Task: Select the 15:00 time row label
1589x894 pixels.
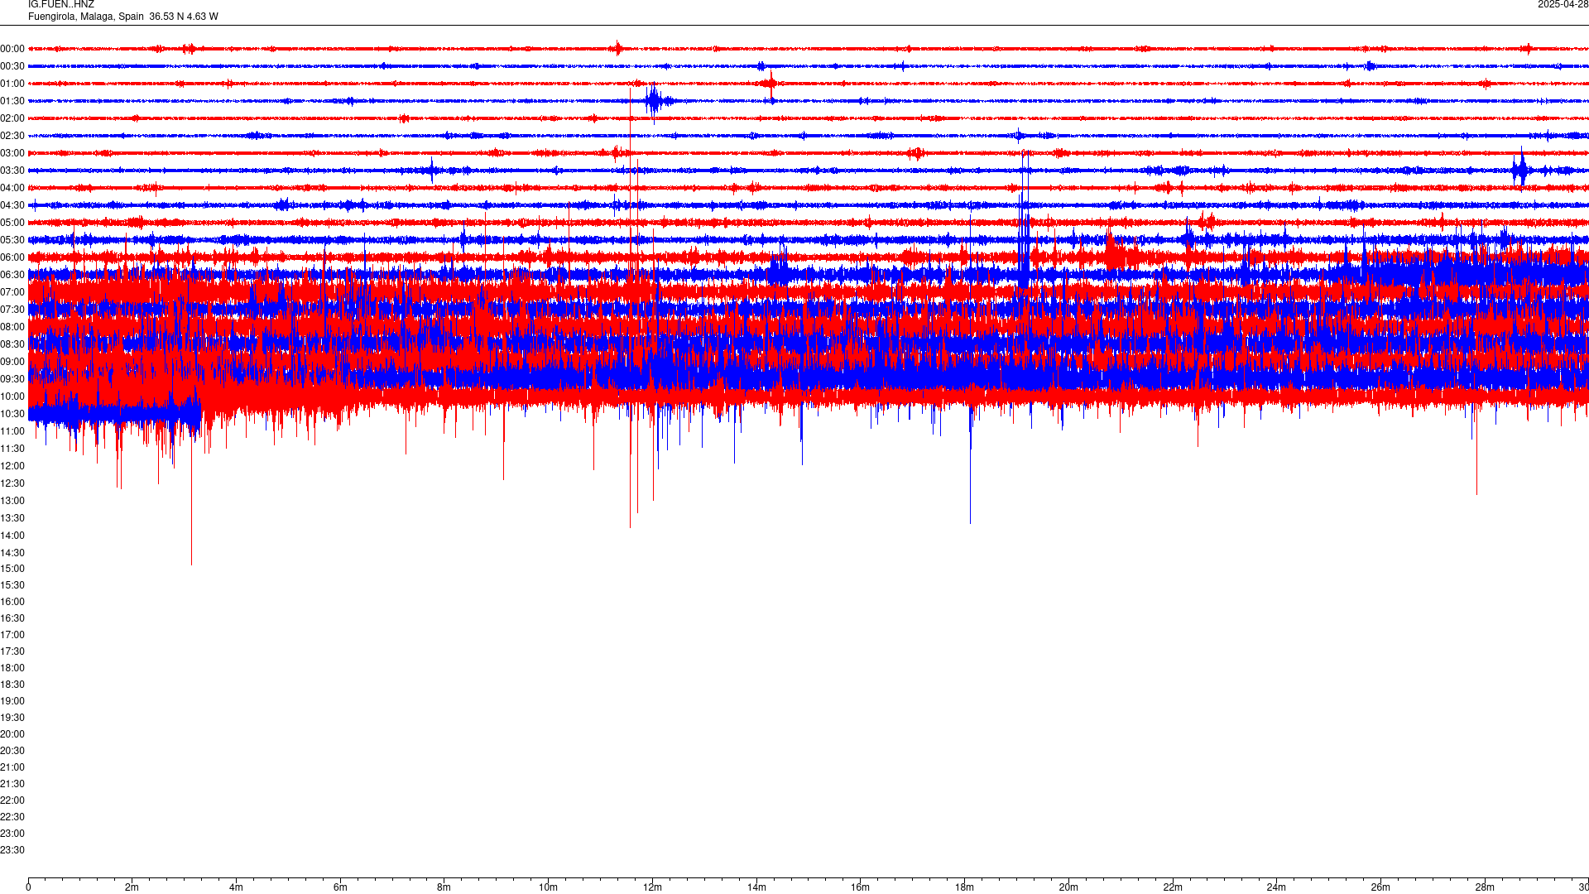Action: (12, 569)
